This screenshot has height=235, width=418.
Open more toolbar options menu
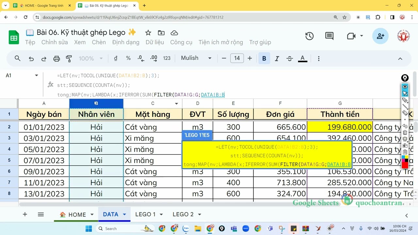click(319, 58)
